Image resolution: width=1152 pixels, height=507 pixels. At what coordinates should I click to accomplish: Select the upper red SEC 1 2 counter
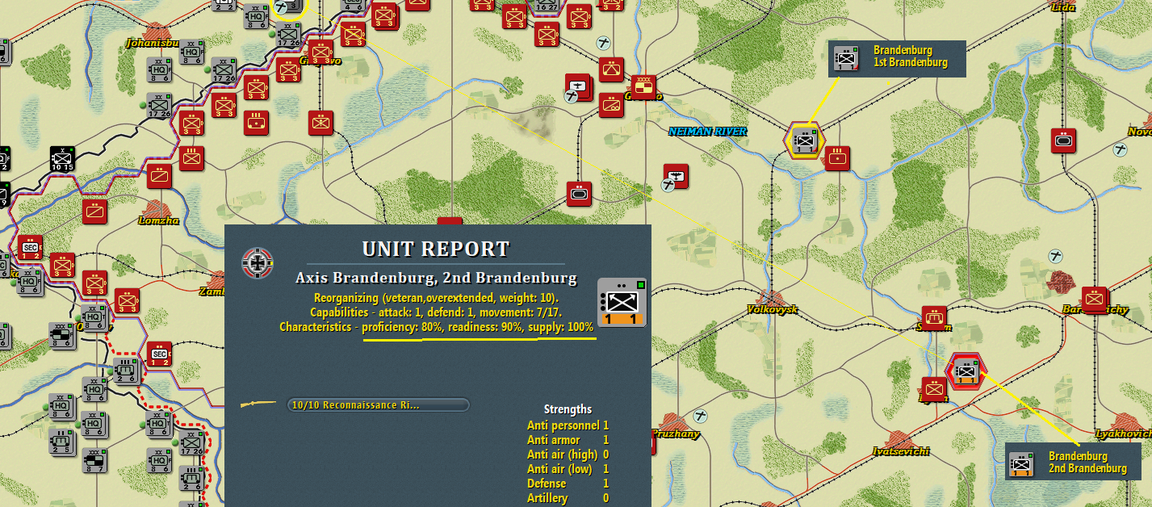coord(30,248)
